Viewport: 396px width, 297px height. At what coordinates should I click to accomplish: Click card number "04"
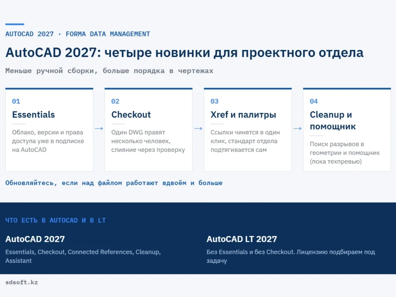[314, 101]
